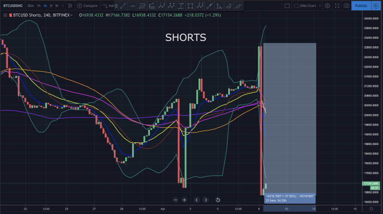Viewport: 383px width, 214px height.
Task: Click the current price 17154.2688 axis label
Action: [x=371, y=183]
